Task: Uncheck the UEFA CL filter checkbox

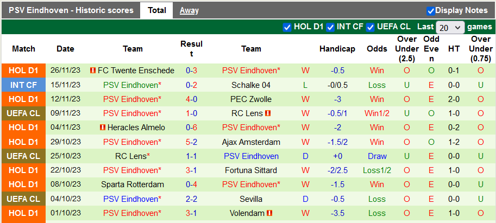Action: (x=371, y=27)
